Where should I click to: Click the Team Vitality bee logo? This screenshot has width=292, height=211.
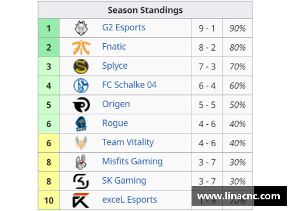point(81,143)
